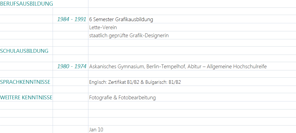296x133 pixels.
Task: Select the '6 Semester Grafikausbildung' cell
Action: tap(121, 19)
